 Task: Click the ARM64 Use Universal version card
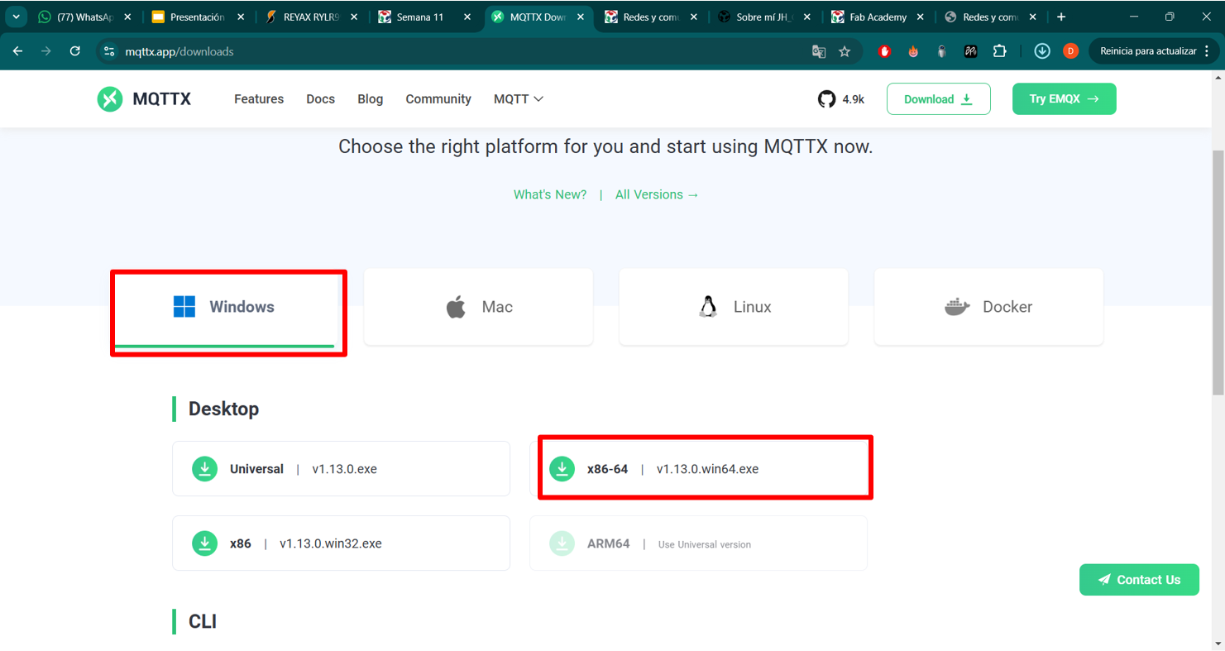click(698, 543)
